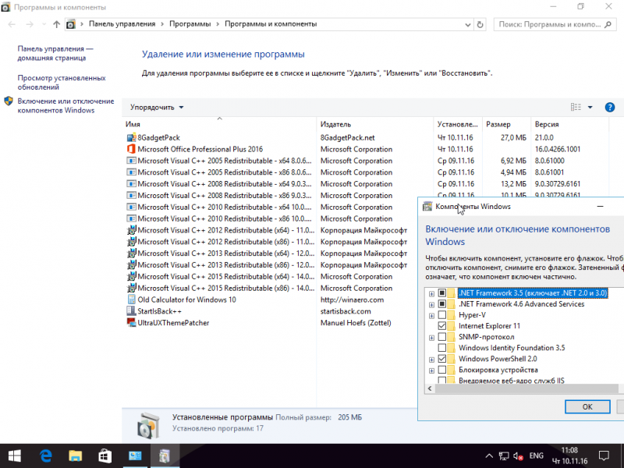Toggle .NET Framework 3.5 checkbox
The image size is (624, 468).
[441, 293]
